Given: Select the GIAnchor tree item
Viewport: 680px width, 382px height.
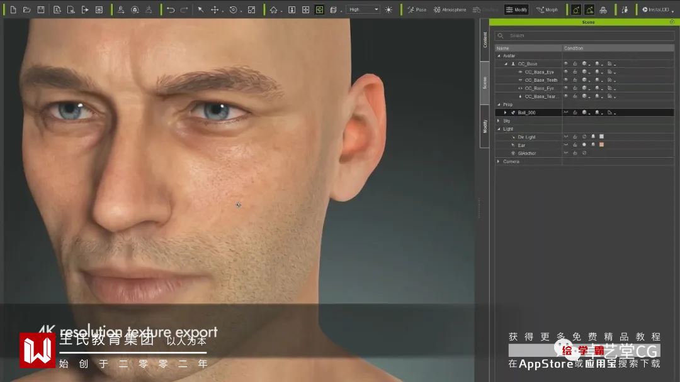Looking at the screenshot, I should 526,153.
